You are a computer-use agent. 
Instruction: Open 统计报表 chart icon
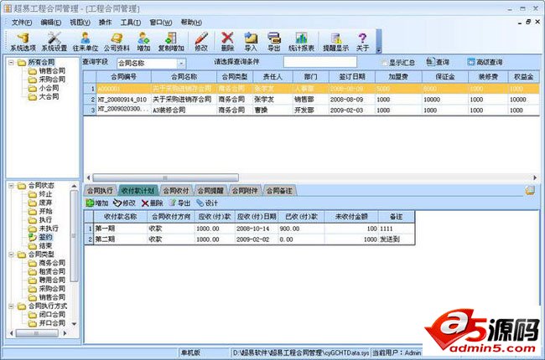(x=301, y=42)
